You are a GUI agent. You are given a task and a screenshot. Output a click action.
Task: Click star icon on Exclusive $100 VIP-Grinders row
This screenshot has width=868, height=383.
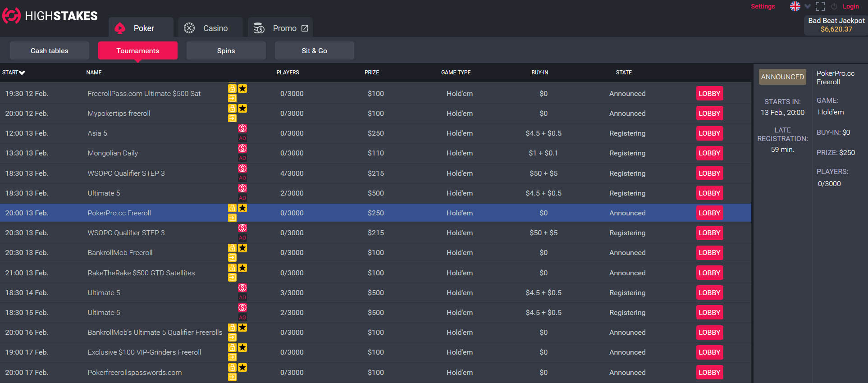click(x=242, y=347)
